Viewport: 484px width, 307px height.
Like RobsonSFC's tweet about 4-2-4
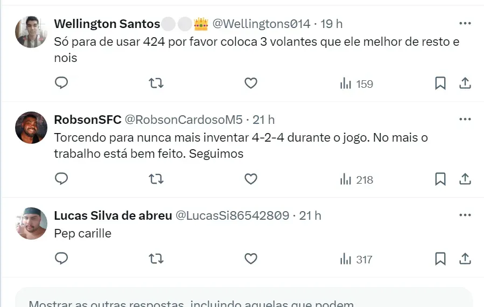coord(251,179)
